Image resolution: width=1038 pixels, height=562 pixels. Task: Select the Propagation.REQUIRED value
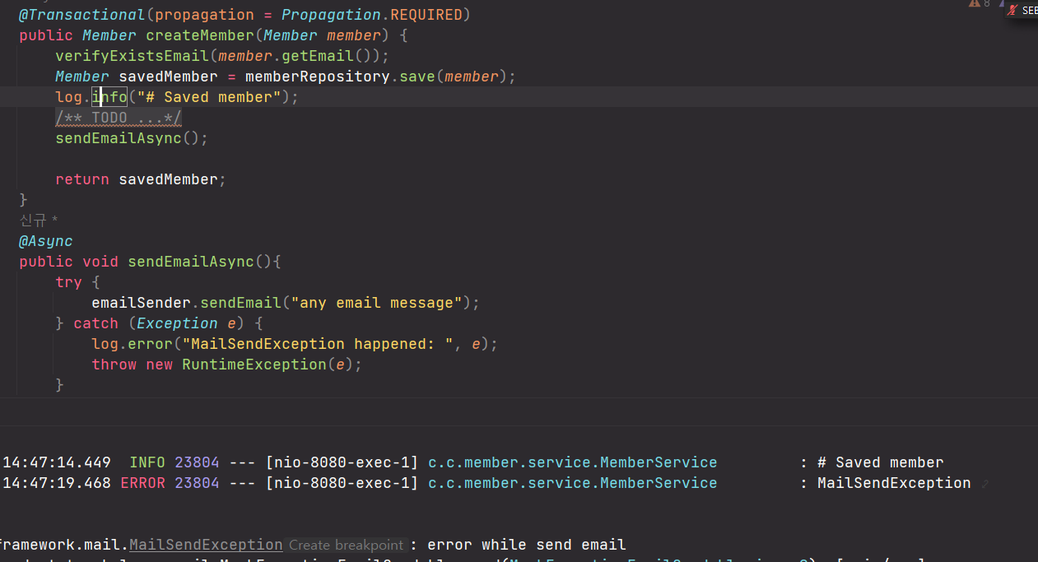pyautogui.click(x=372, y=15)
